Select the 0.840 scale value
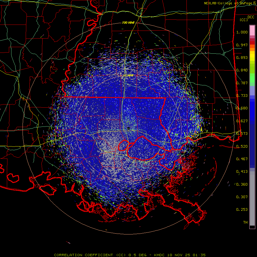The height and width of the screenshot is (257, 257). click(x=242, y=70)
